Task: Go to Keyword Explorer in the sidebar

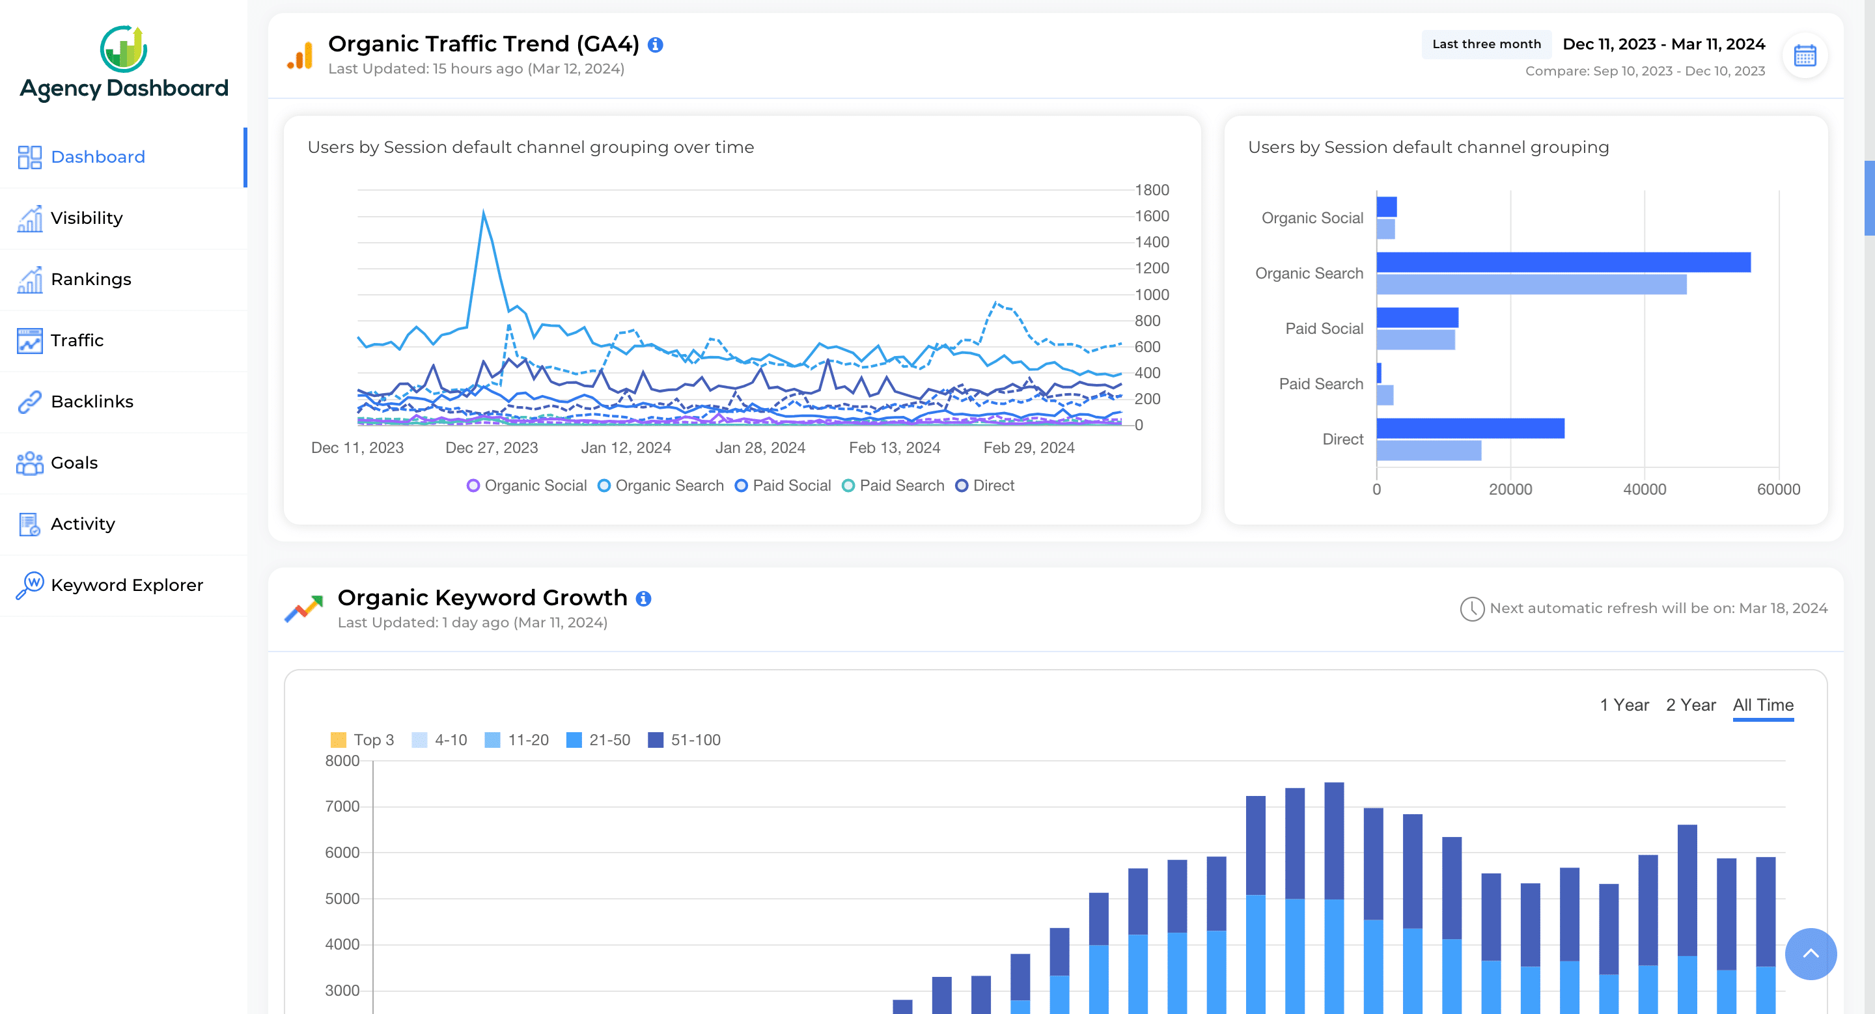Action: [124, 585]
